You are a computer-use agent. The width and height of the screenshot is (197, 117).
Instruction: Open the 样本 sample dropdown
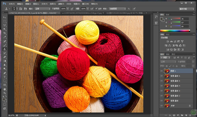point(117,9)
